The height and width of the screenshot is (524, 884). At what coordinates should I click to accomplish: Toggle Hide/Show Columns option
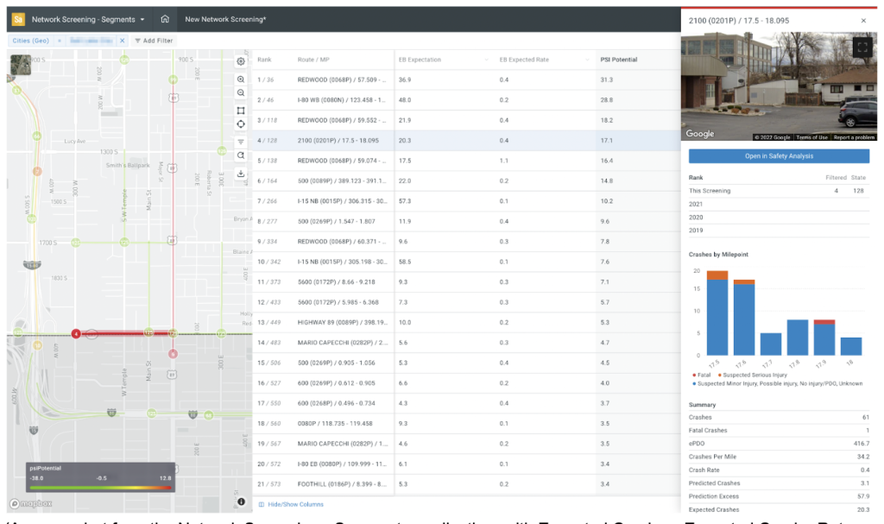pos(292,504)
